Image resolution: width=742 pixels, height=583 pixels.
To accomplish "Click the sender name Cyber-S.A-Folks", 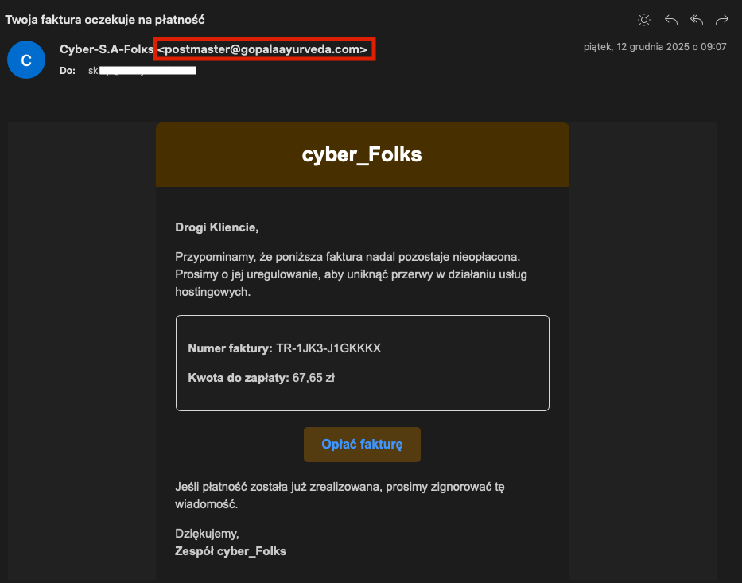I will click(x=106, y=49).
